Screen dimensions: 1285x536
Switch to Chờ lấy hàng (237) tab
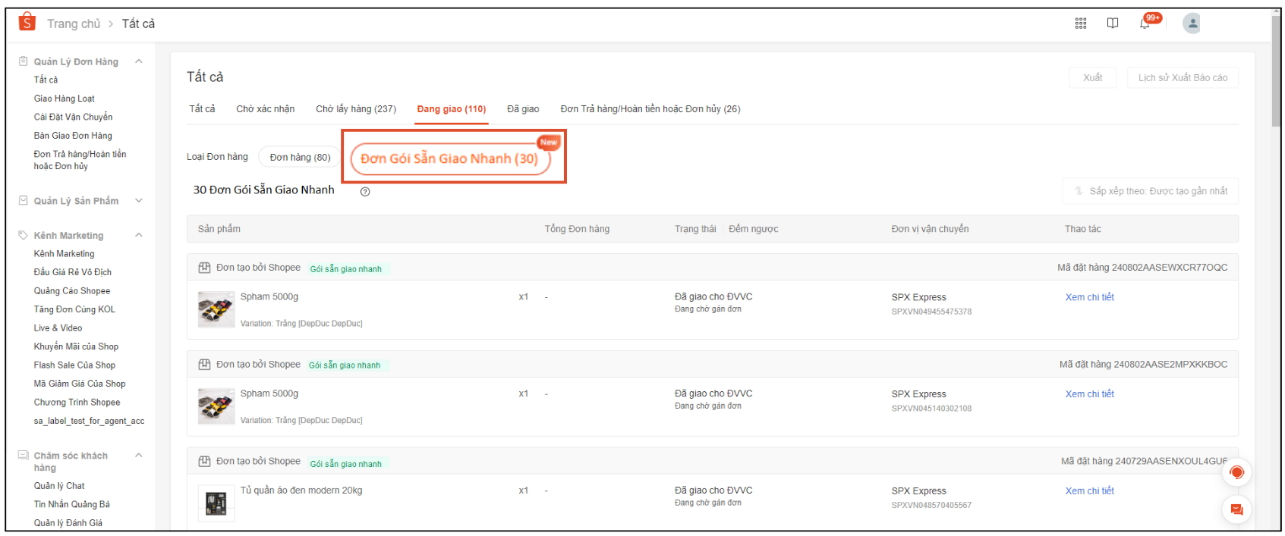[356, 109]
